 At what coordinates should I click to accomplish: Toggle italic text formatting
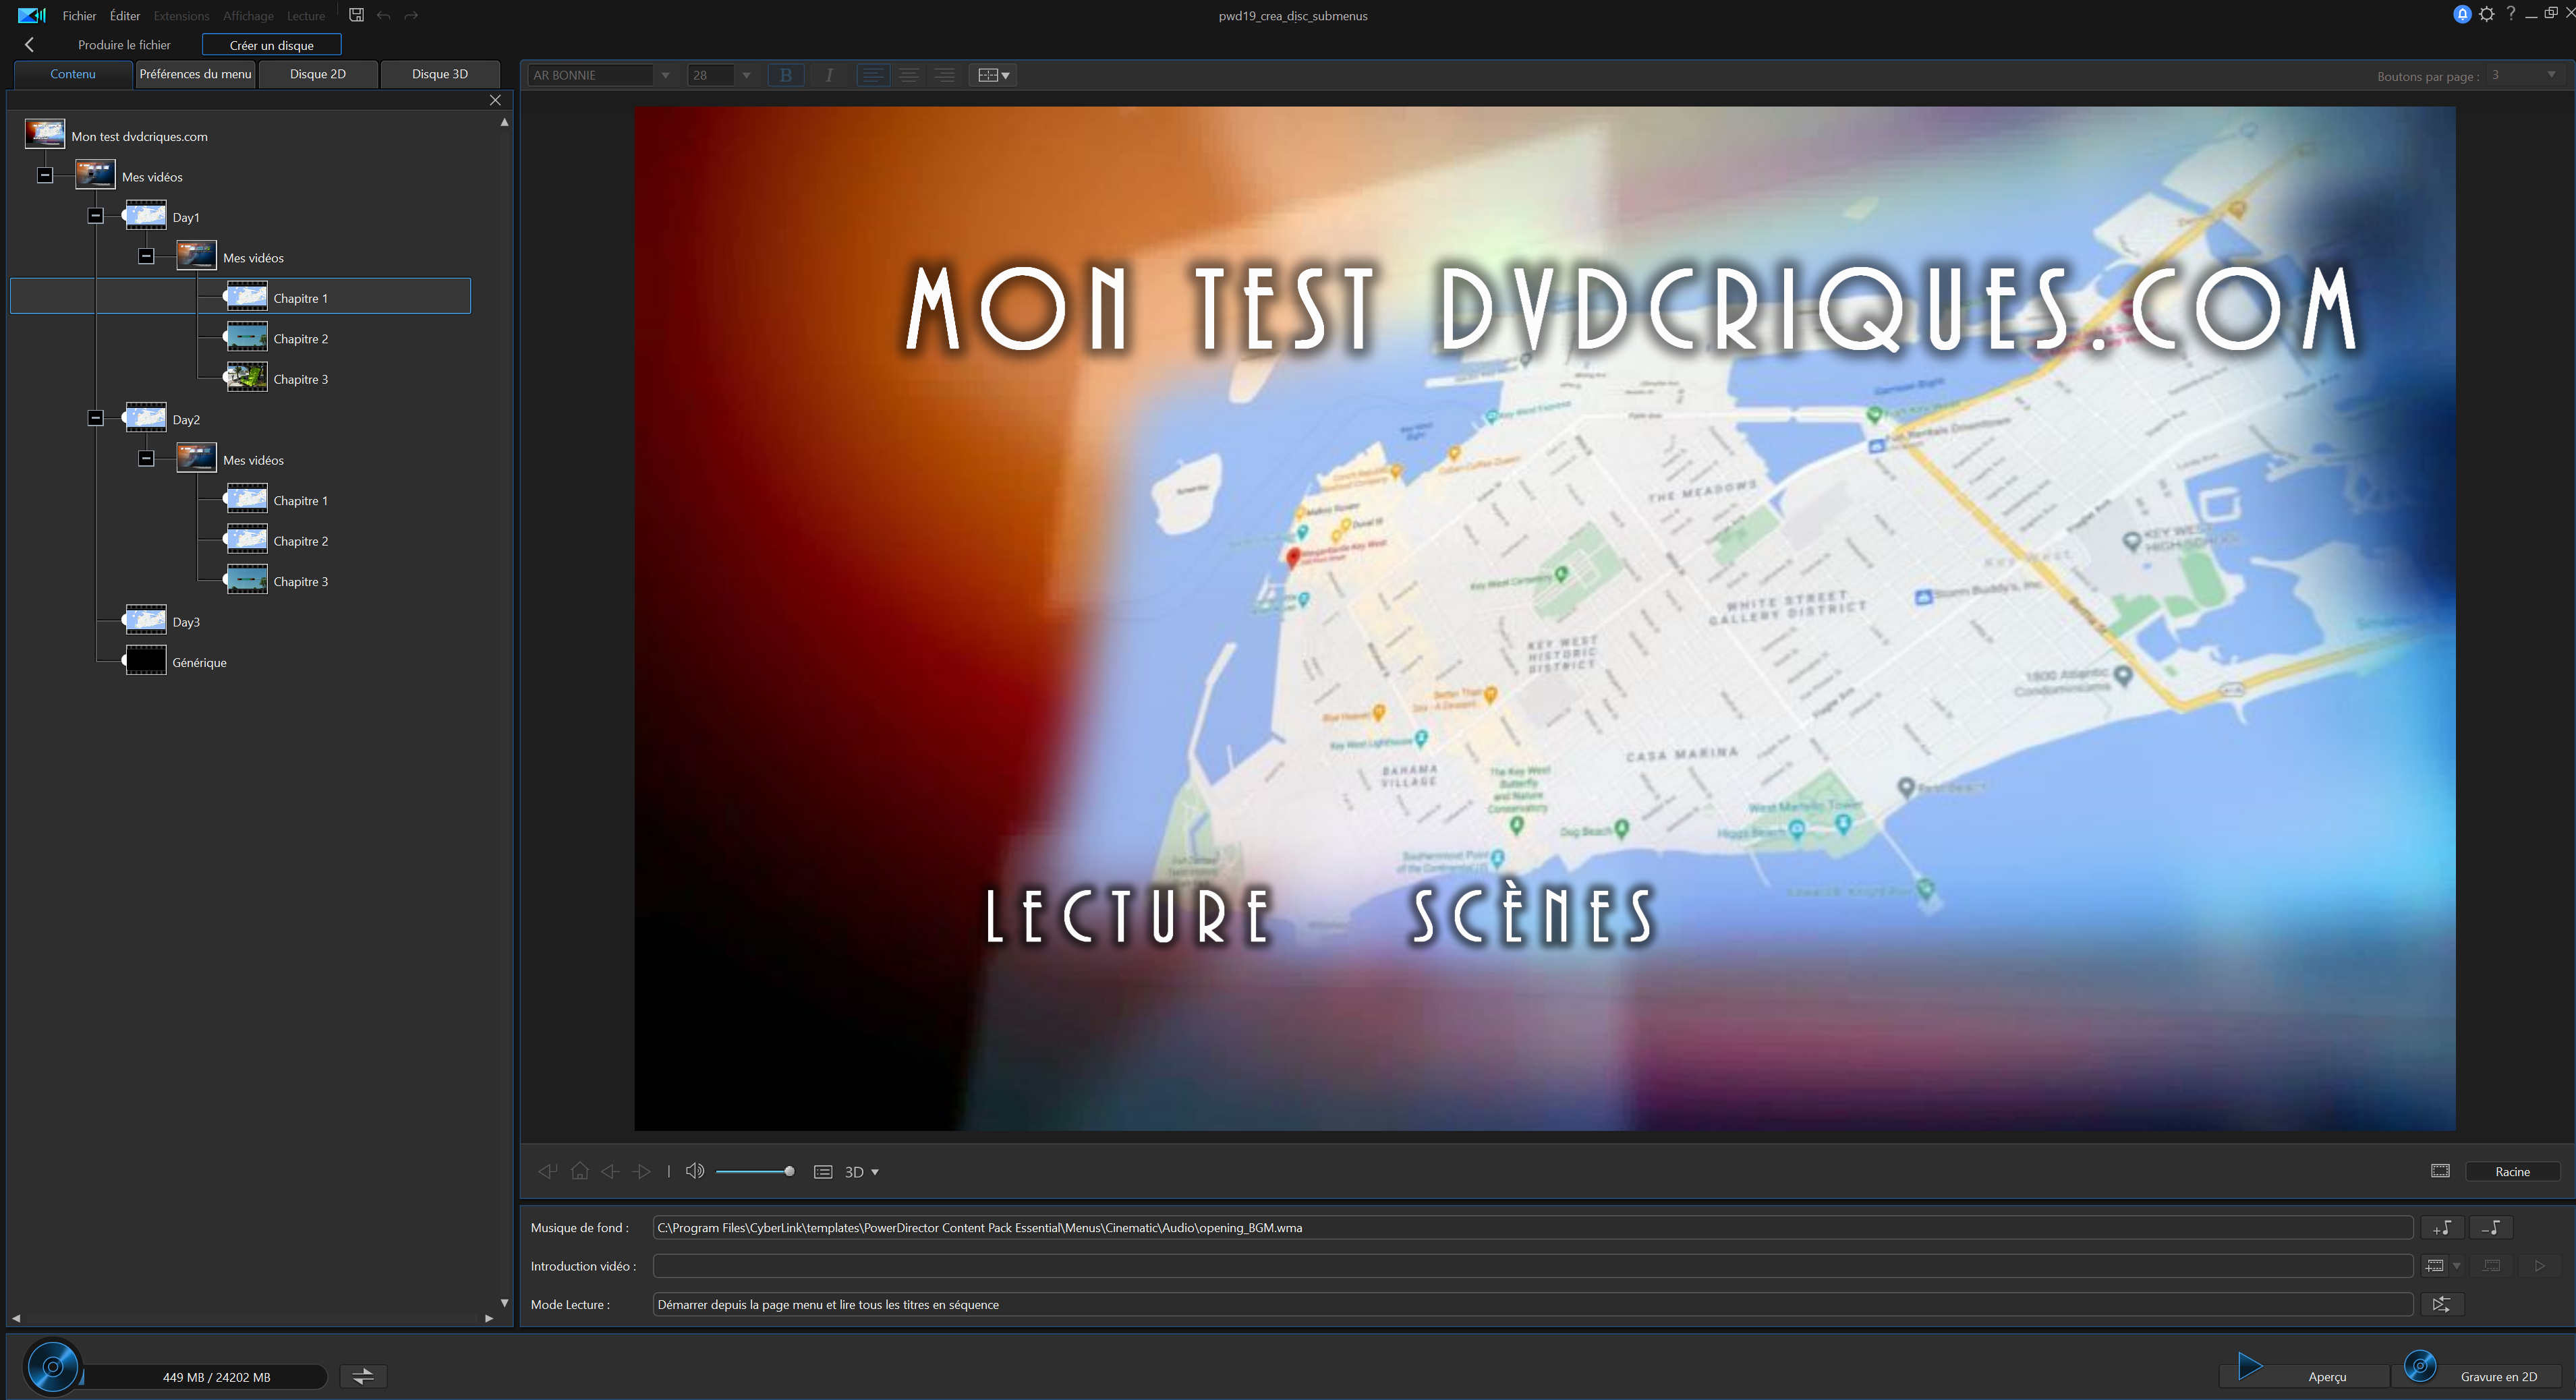[x=829, y=75]
